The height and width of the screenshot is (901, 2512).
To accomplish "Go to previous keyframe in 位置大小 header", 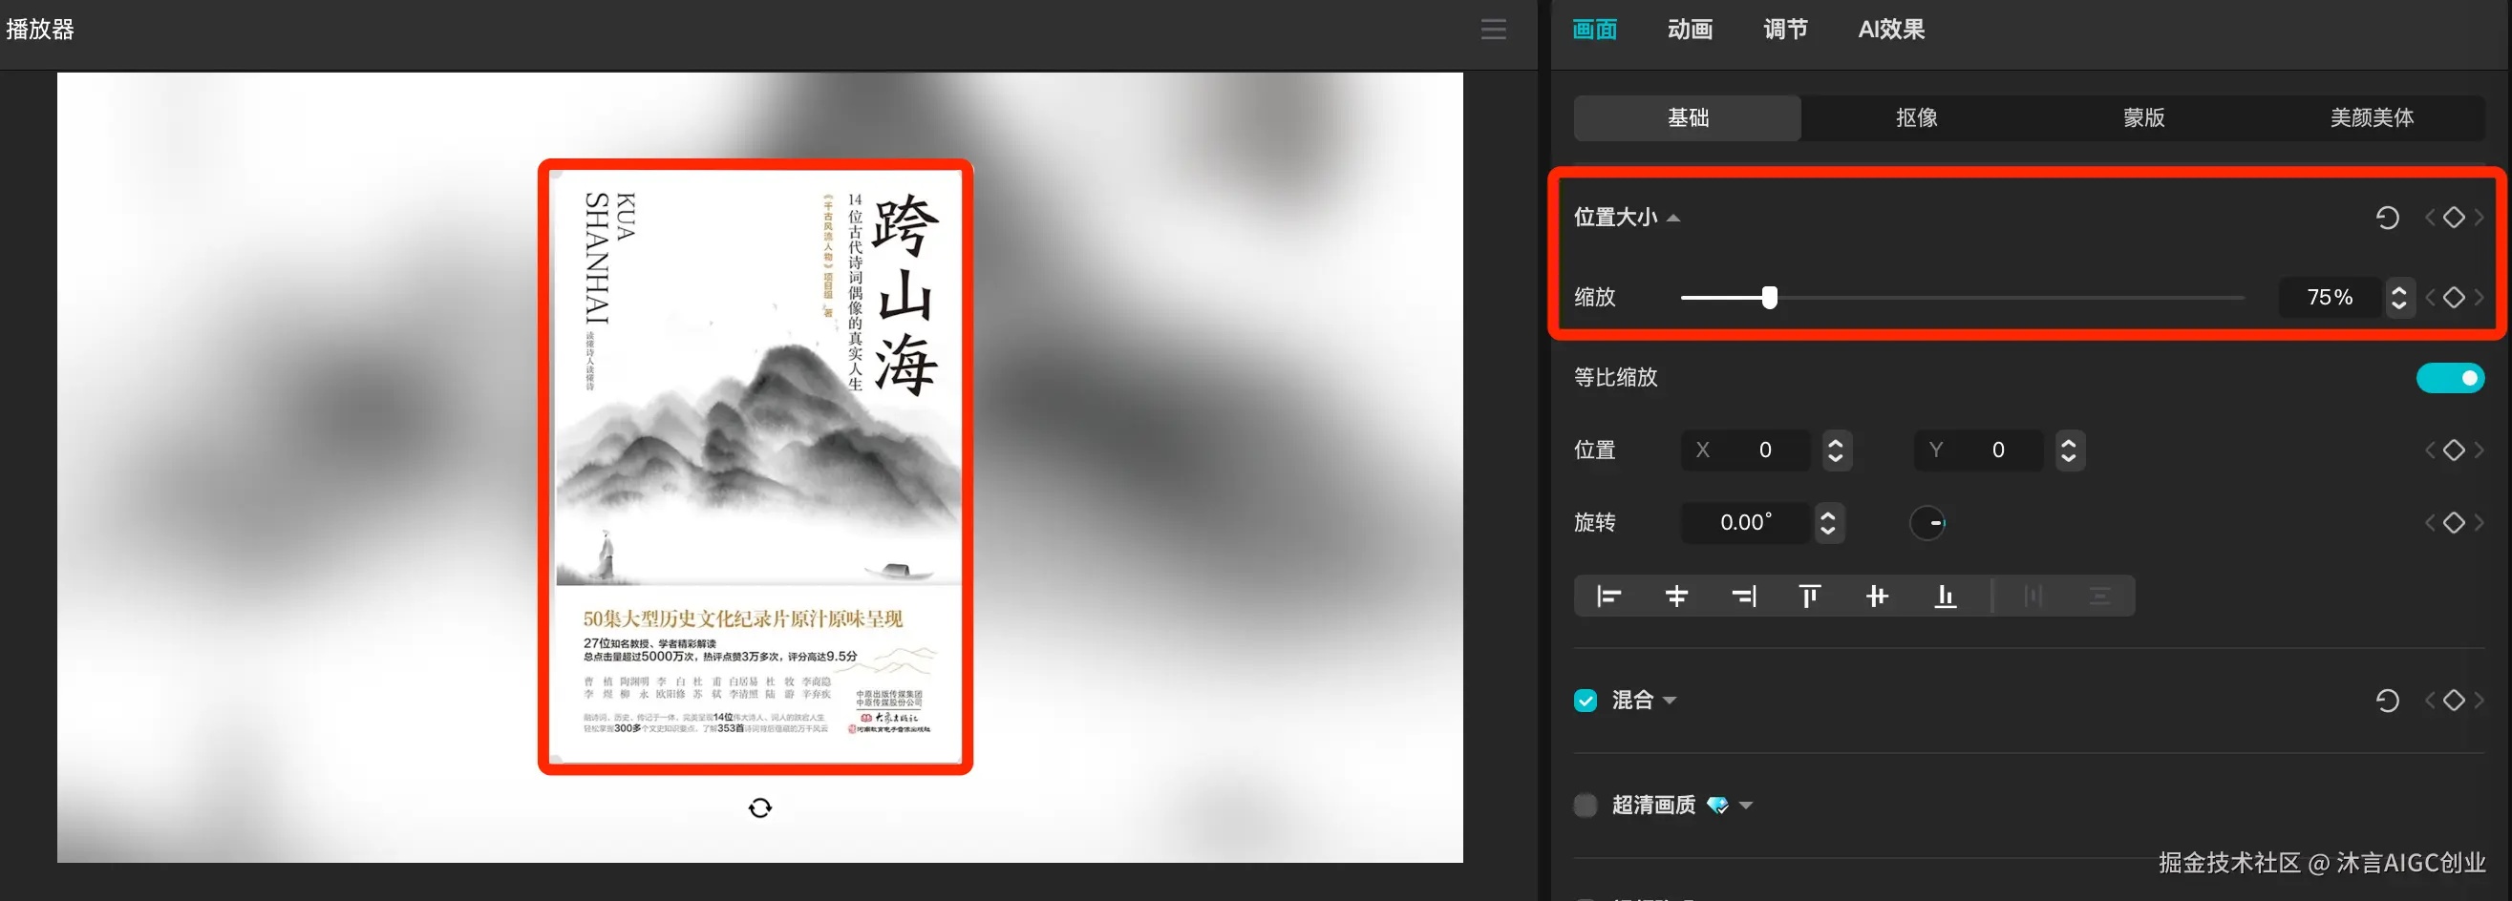I will click(x=2430, y=218).
